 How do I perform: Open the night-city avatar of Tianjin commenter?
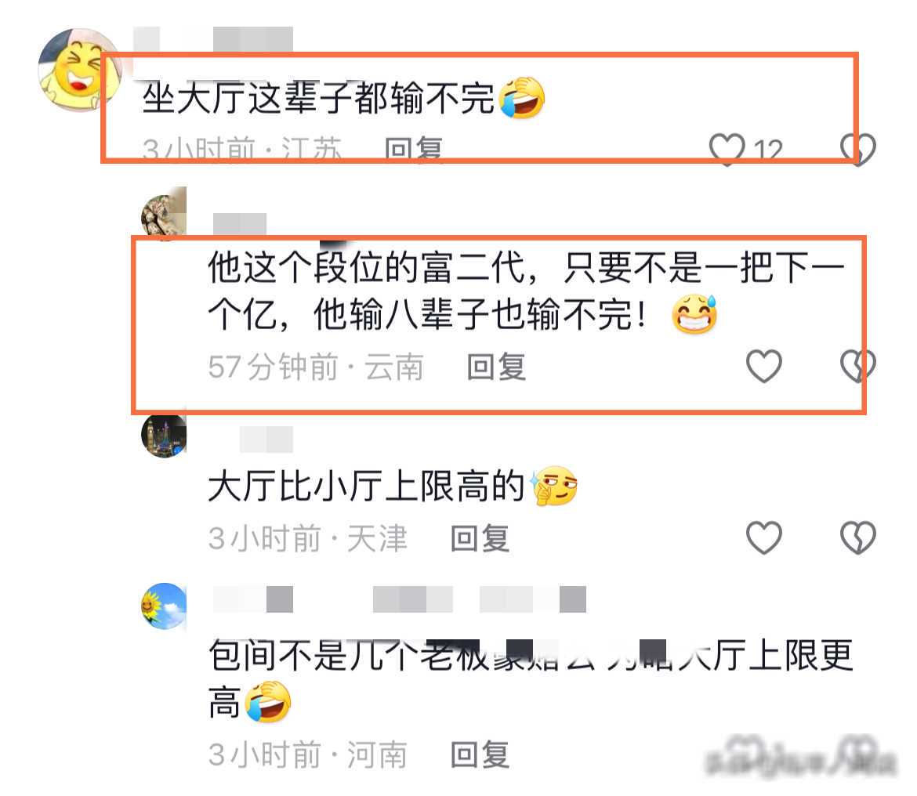pyautogui.click(x=164, y=434)
